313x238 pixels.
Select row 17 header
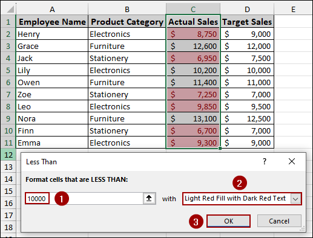pyautogui.click(x=8, y=215)
